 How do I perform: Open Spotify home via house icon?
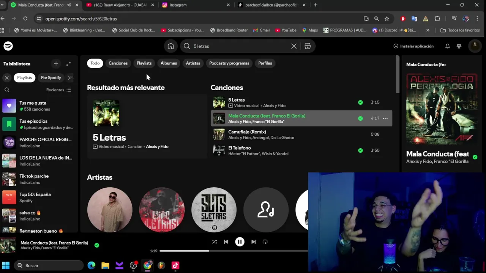170,46
